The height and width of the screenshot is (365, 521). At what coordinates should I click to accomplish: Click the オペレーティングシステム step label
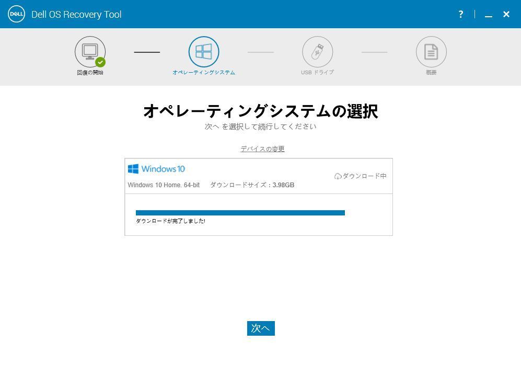pyautogui.click(x=204, y=73)
